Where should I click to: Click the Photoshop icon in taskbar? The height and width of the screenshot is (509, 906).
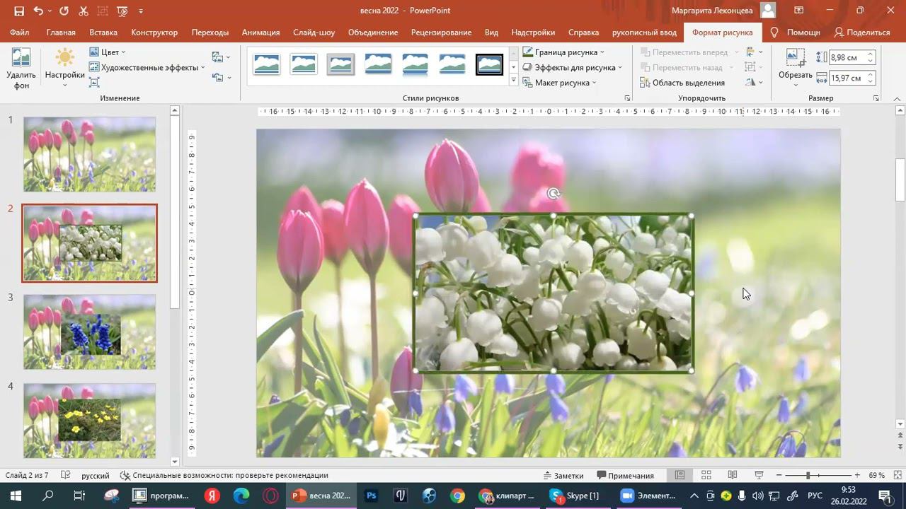click(371, 496)
